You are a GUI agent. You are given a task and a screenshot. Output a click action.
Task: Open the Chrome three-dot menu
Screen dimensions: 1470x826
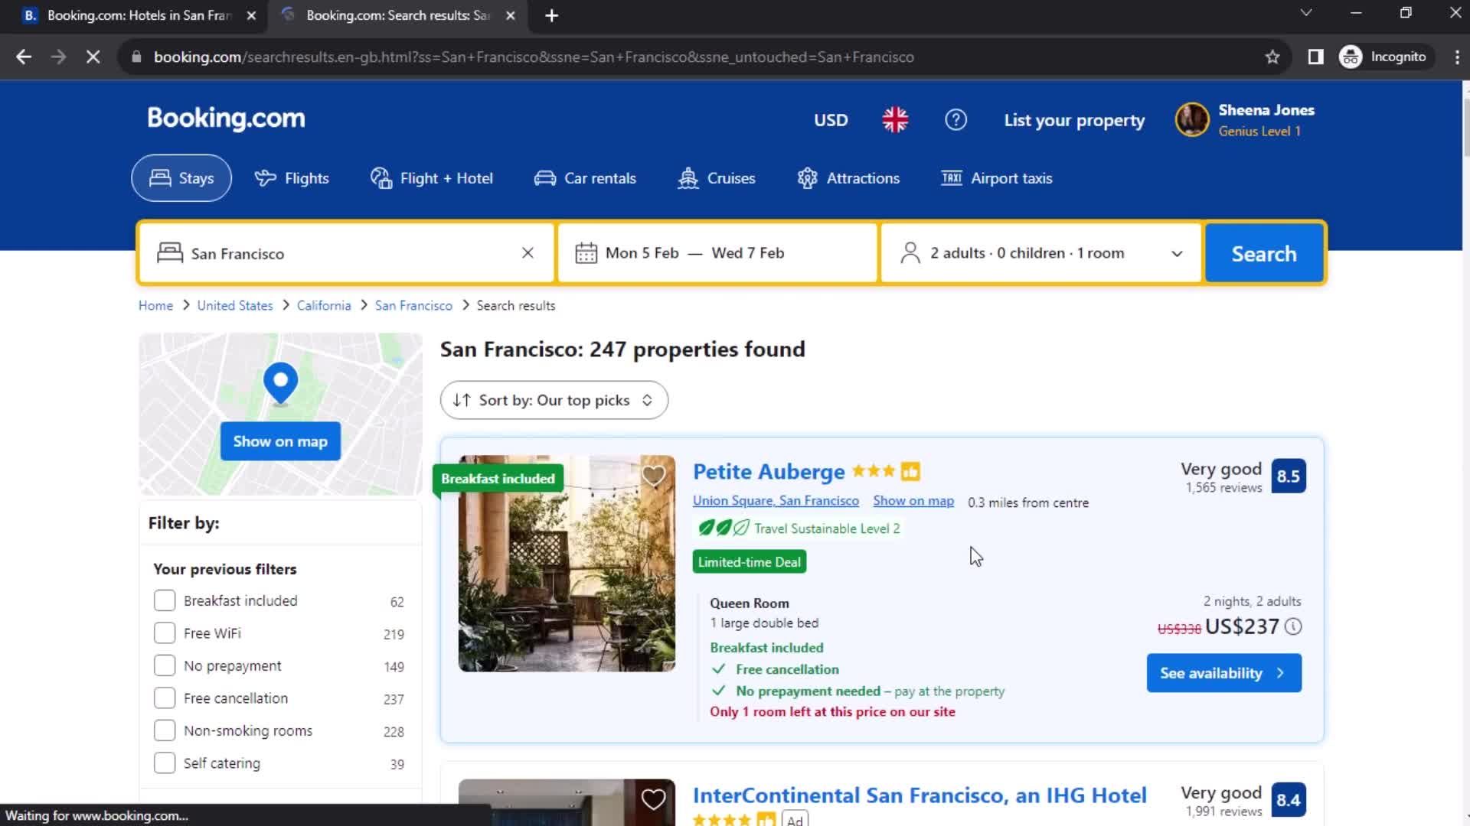(1456, 57)
